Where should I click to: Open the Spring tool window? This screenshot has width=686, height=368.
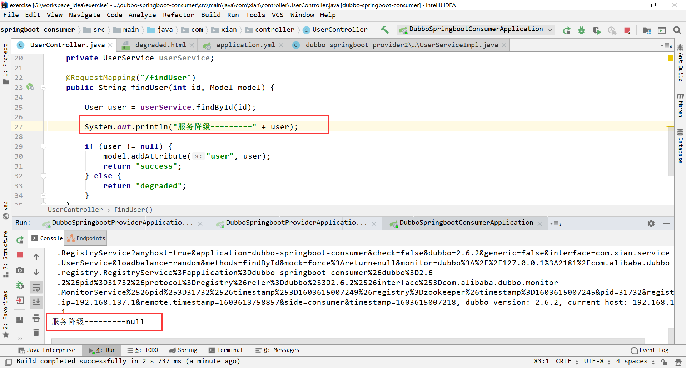click(x=183, y=350)
